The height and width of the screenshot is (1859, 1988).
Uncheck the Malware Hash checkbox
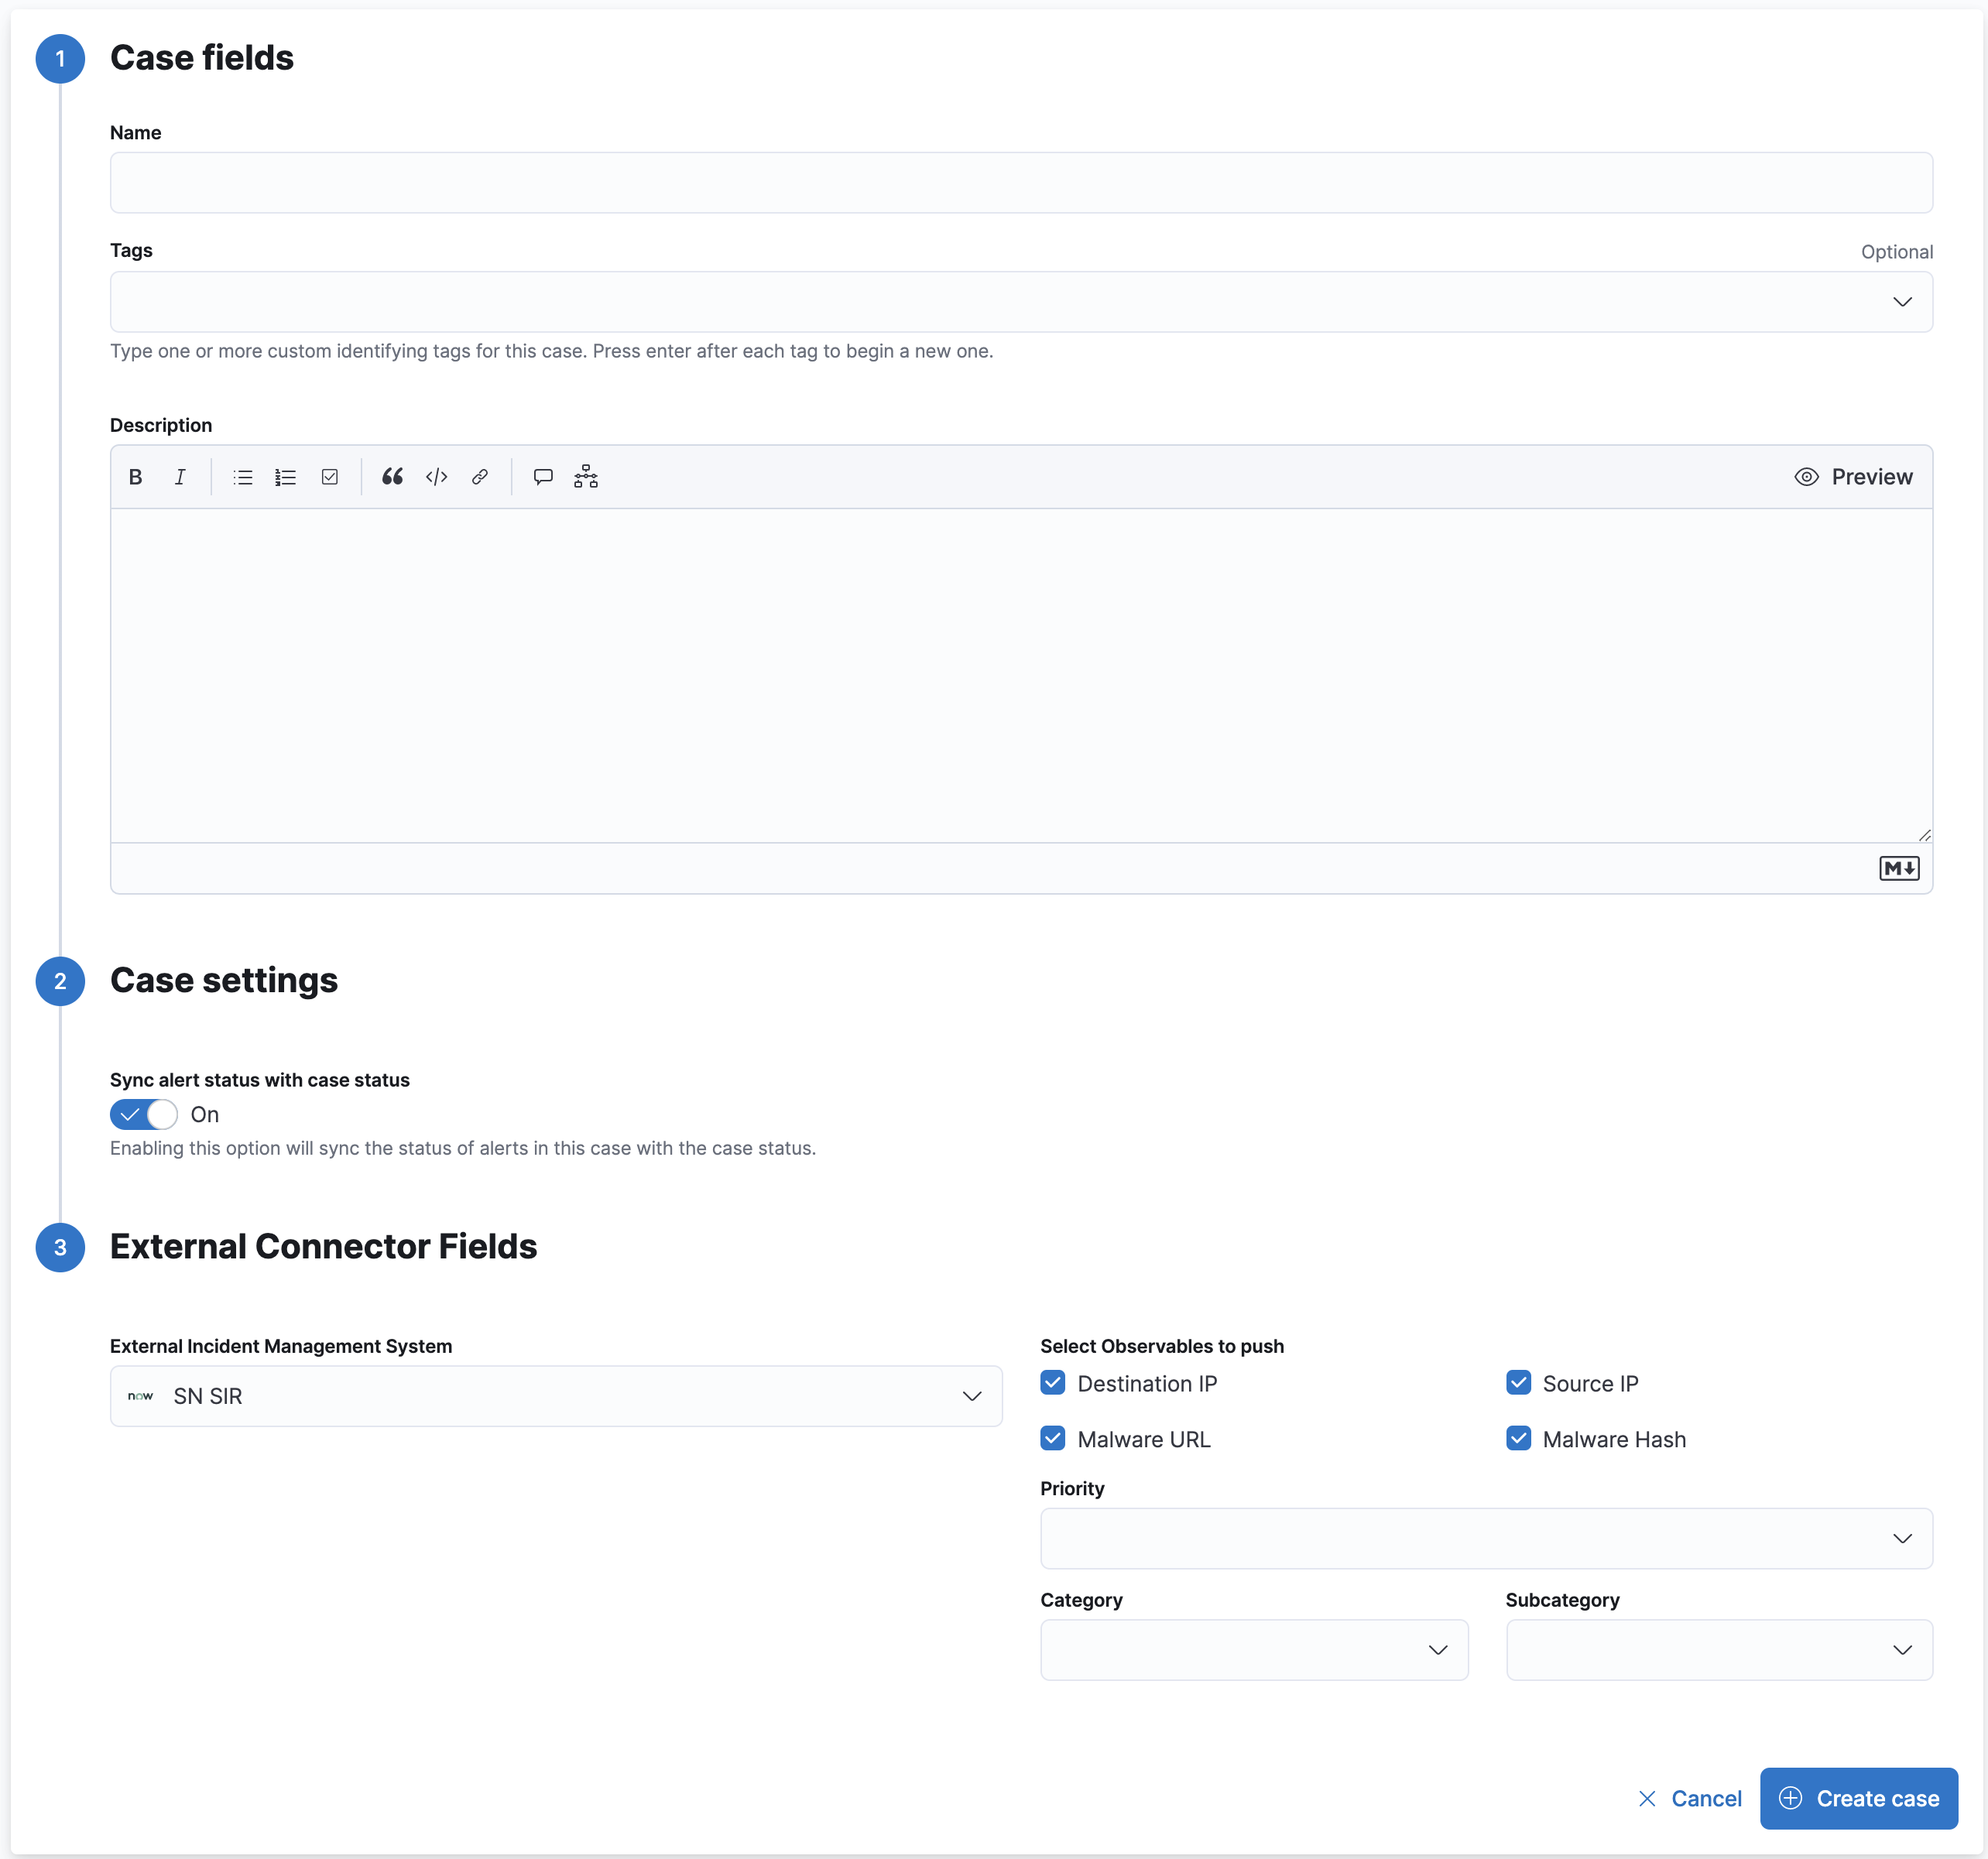(x=1518, y=1439)
